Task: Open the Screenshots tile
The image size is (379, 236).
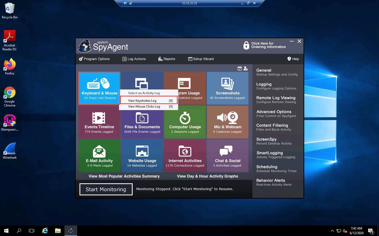Action: [228, 88]
